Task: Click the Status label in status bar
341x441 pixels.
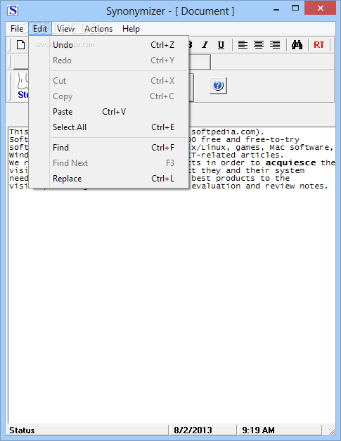Action: point(22,430)
